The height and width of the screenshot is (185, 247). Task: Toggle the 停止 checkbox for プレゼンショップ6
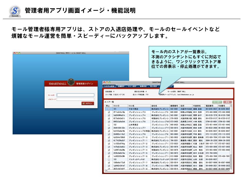tap(109, 122)
